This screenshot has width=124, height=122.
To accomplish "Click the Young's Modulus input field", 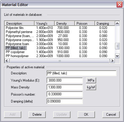I will tap(65, 80).
